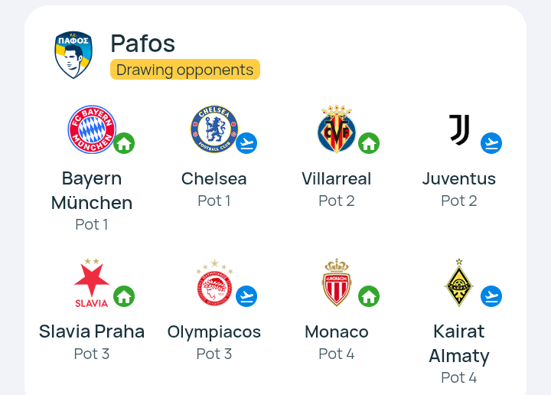
Task: Click the Drawing opponents status badge
Action: [x=185, y=70]
